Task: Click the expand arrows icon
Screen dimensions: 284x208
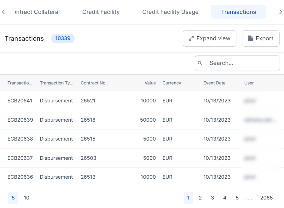Action: [191, 38]
